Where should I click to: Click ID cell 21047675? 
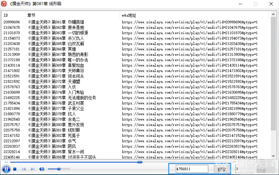12,27
